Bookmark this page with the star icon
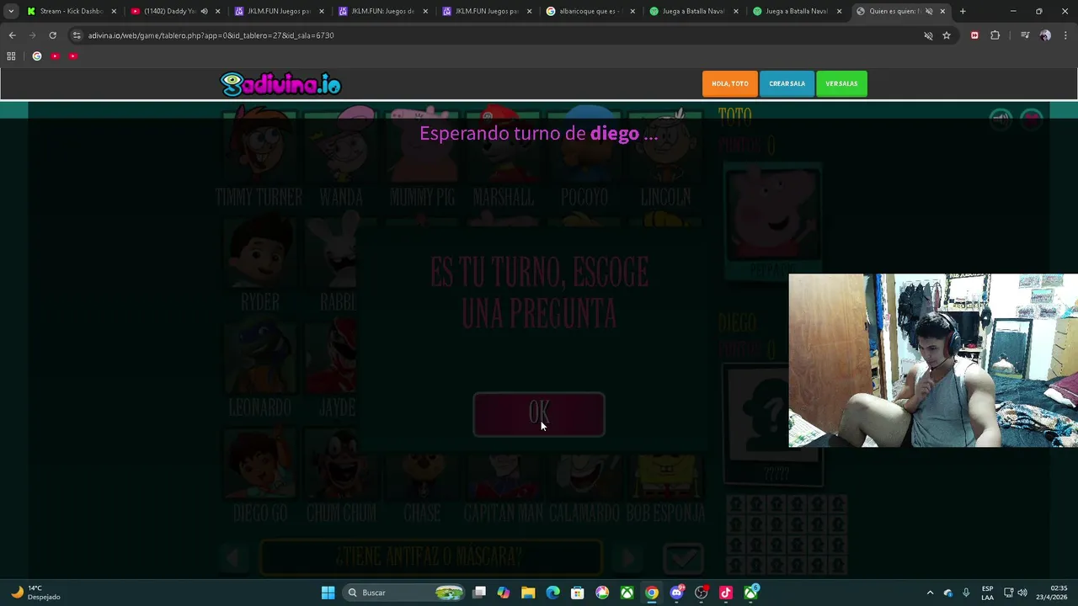 click(947, 35)
